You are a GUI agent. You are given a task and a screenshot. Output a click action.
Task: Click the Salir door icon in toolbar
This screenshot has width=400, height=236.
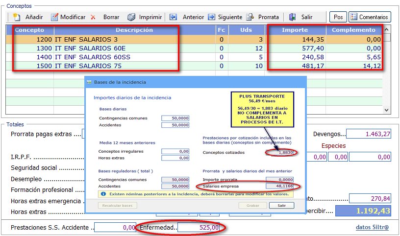(293, 17)
